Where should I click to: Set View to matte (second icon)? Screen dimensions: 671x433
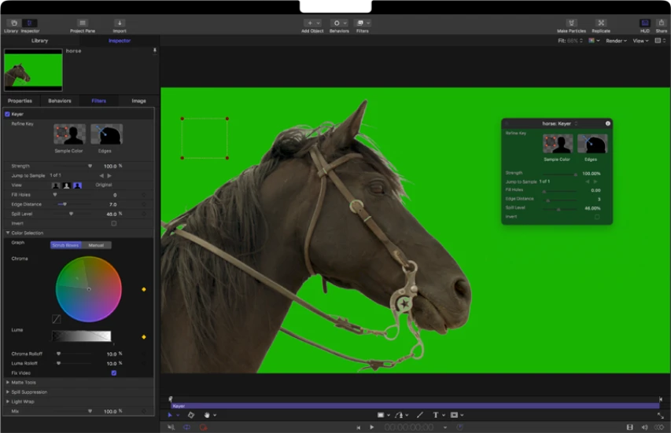pyautogui.click(x=66, y=185)
